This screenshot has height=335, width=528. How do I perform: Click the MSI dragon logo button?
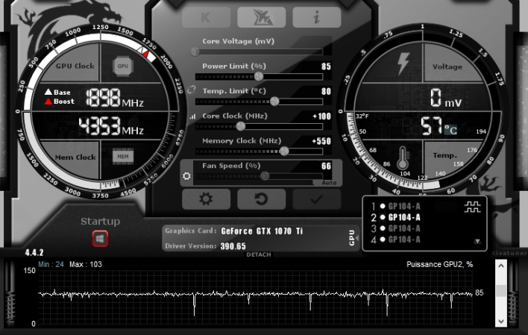261,18
